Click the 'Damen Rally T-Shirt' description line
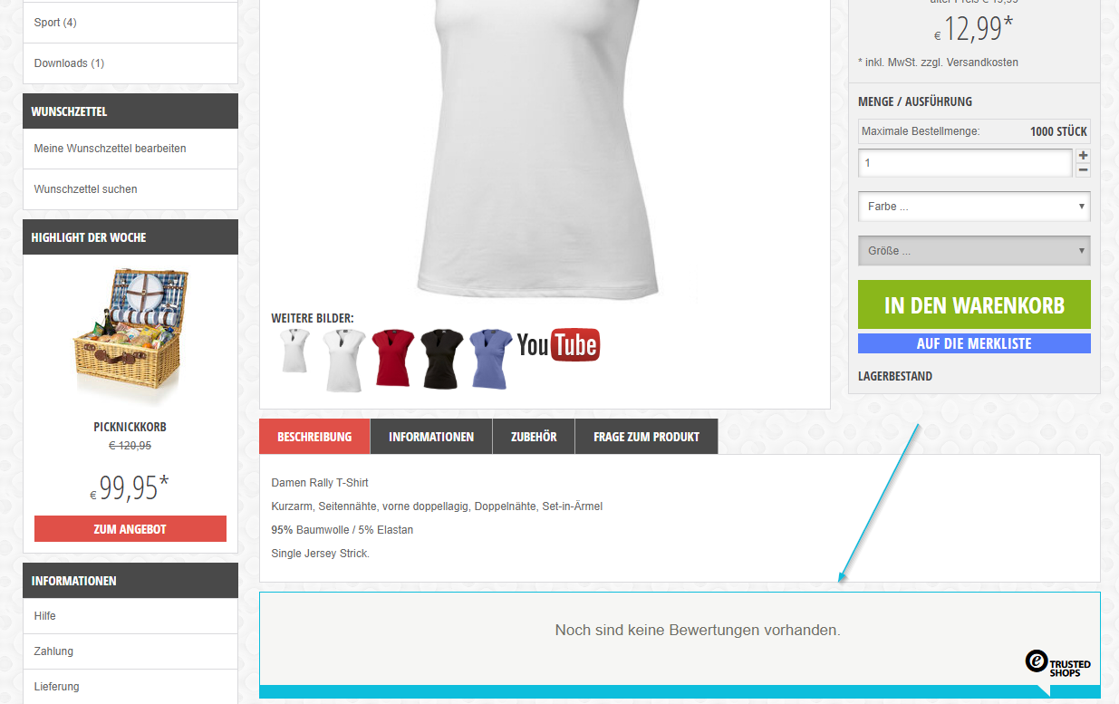Viewport: 1119px width, 704px height. pyautogui.click(x=320, y=483)
